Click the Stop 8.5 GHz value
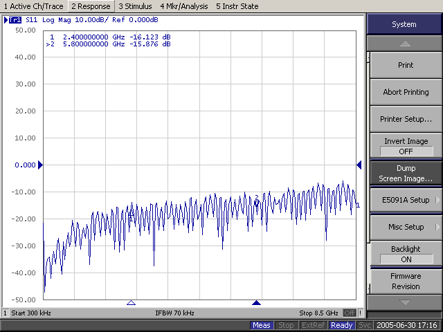443x332 pixels. tap(318, 313)
